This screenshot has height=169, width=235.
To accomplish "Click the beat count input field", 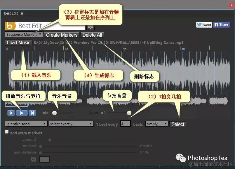I will pyautogui.click(x=126, y=124).
